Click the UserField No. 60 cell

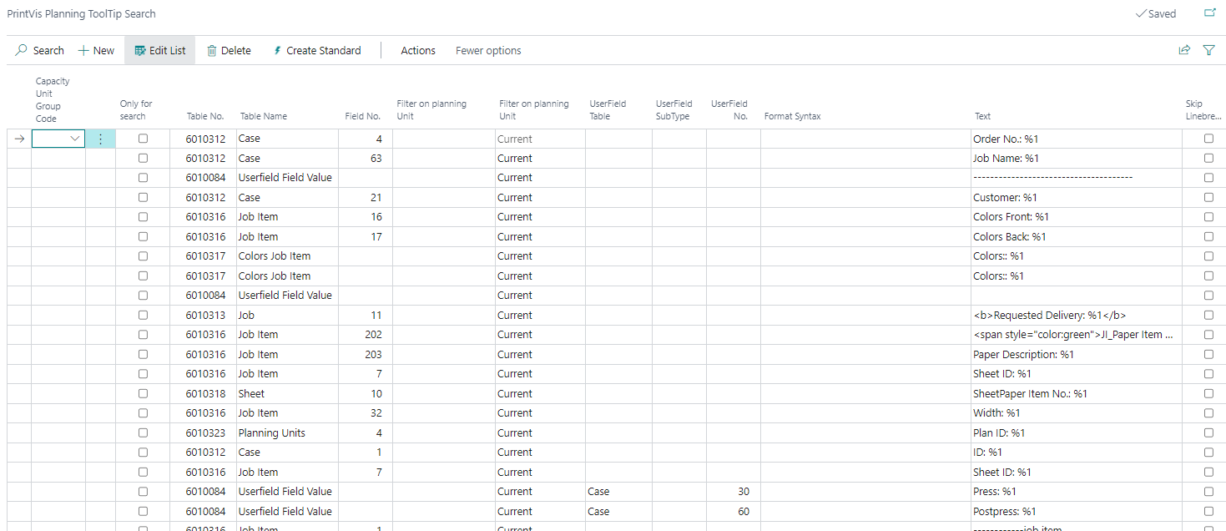pos(733,512)
